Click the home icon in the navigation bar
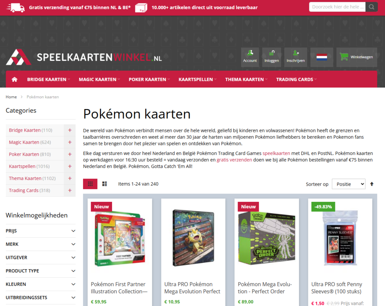The image size is (385, 306). [14, 79]
